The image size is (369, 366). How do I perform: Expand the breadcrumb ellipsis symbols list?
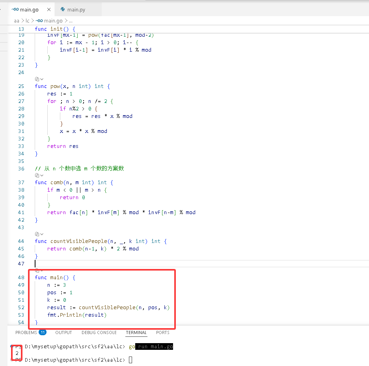pos(71,21)
